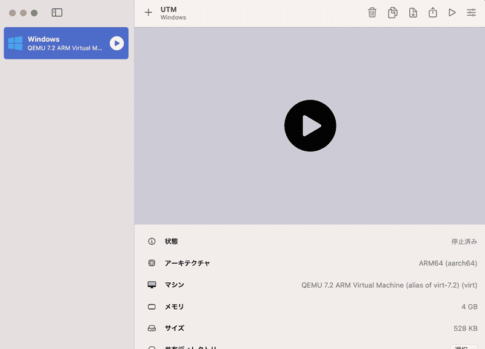Click the Windows subtitle under the UTM title
This screenshot has height=349, width=485.
[x=173, y=18]
